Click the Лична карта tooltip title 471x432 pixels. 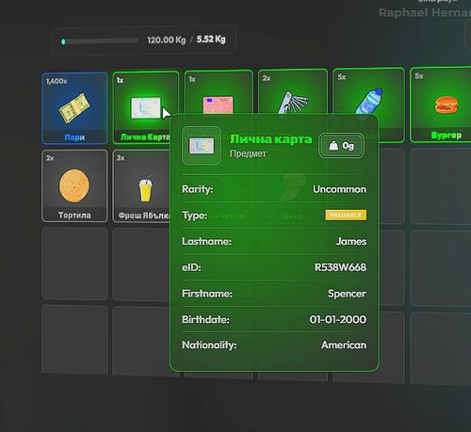click(x=270, y=139)
